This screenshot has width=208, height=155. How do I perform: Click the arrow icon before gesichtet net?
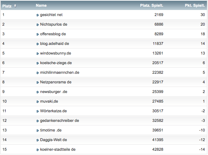pos(37,15)
